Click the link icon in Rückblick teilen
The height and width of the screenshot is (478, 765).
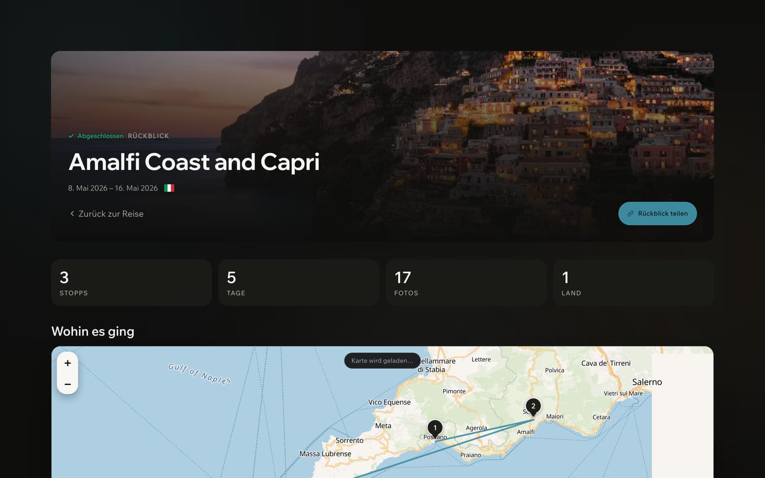click(x=630, y=214)
